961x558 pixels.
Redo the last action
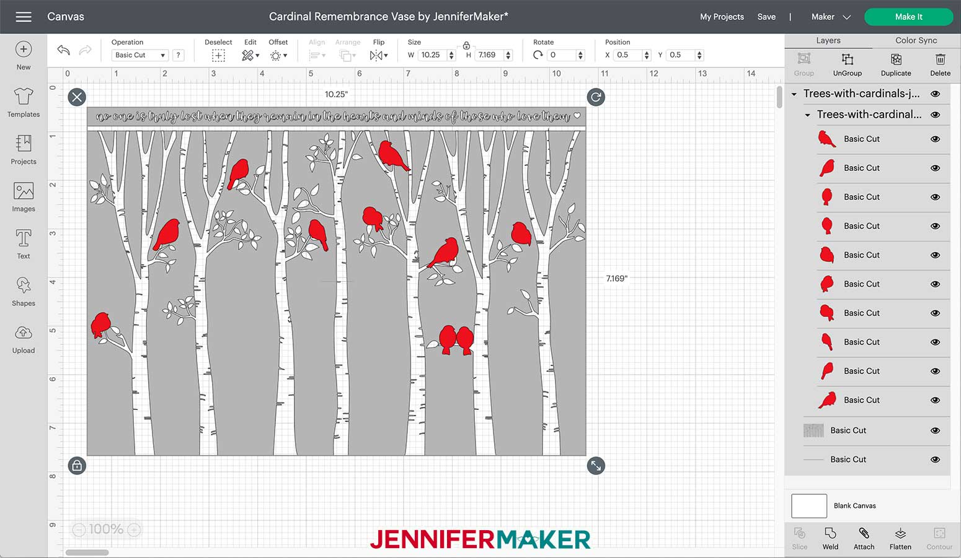click(x=86, y=50)
